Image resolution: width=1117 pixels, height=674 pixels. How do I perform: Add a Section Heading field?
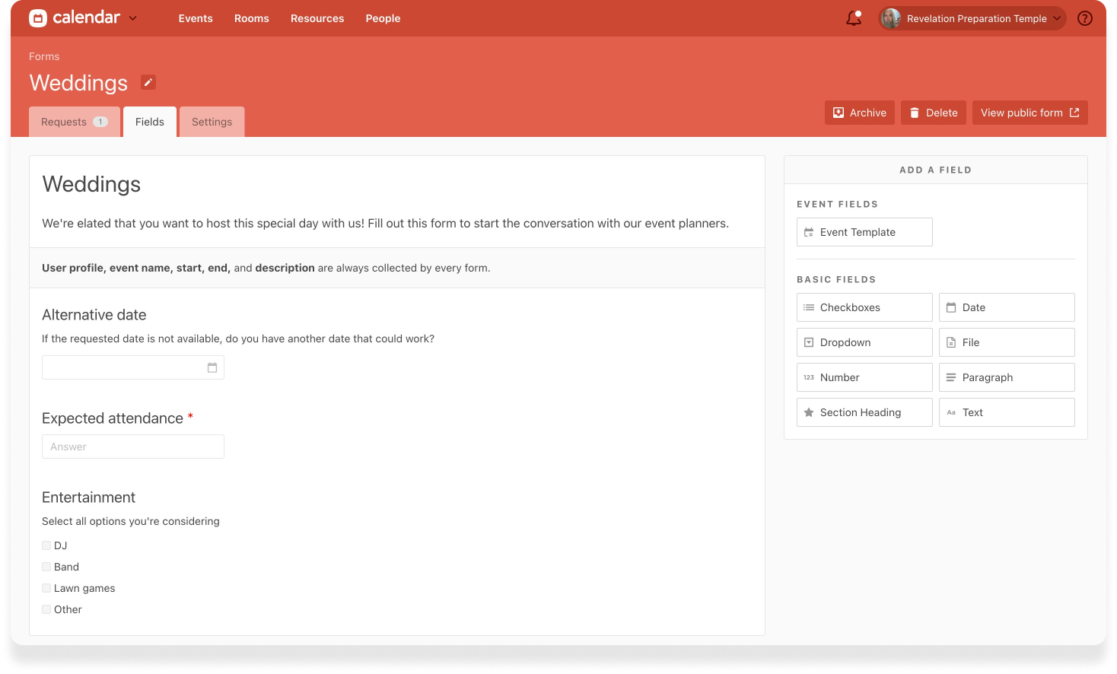[x=864, y=412]
